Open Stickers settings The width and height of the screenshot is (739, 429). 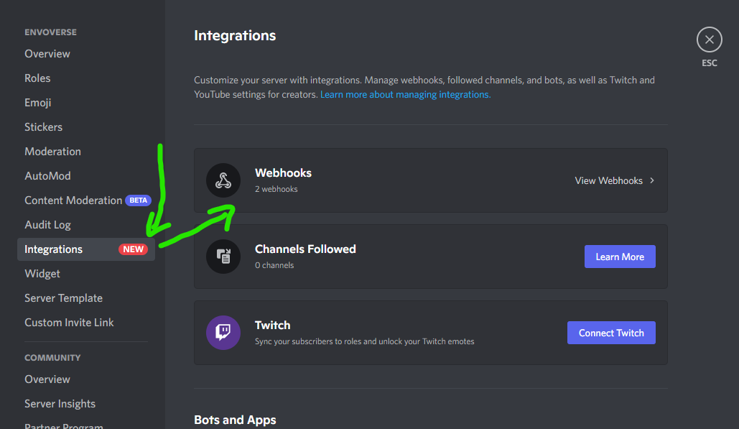point(43,126)
